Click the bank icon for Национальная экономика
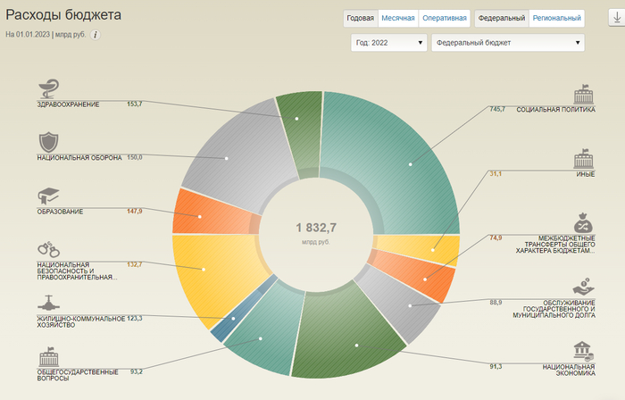625x400 pixels. click(584, 352)
